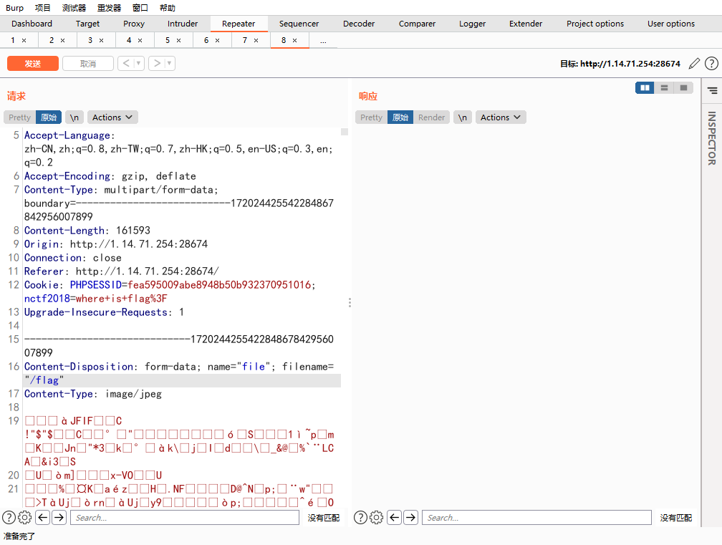Switch the request view to Pretty
722x545 pixels.
click(19, 117)
